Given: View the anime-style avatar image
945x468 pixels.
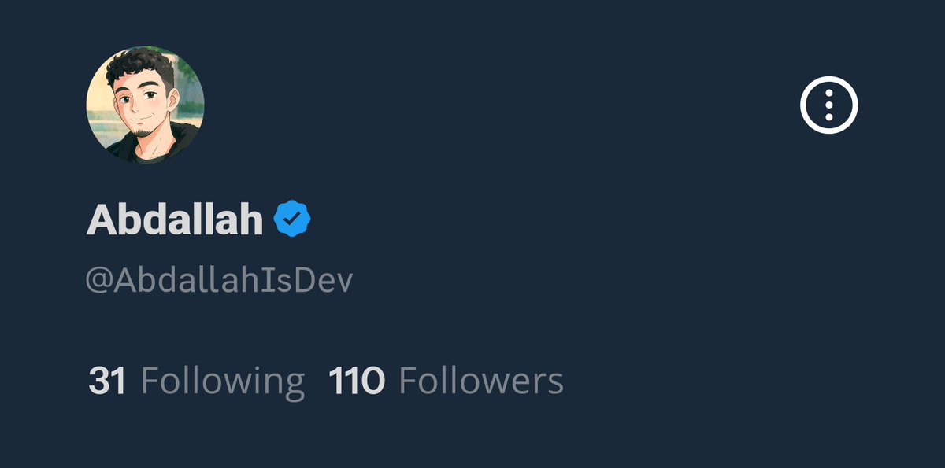Looking at the screenshot, I should 145,105.
